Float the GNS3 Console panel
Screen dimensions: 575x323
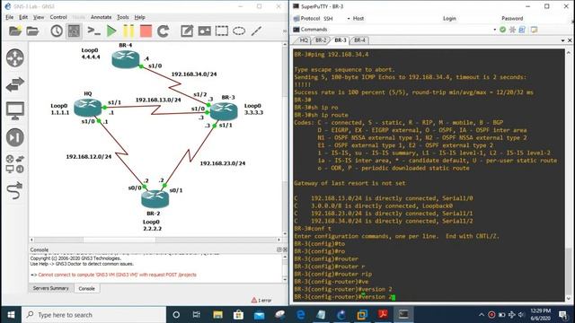279,249
